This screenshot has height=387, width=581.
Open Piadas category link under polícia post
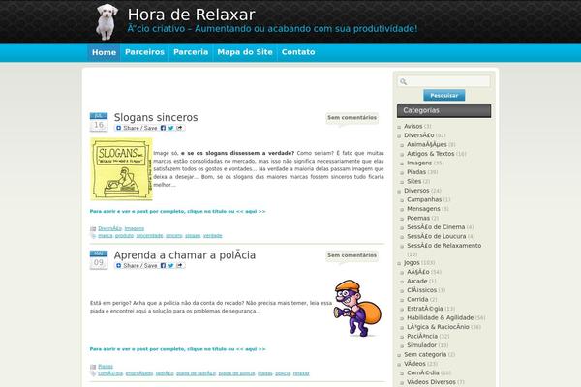(x=106, y=367)
